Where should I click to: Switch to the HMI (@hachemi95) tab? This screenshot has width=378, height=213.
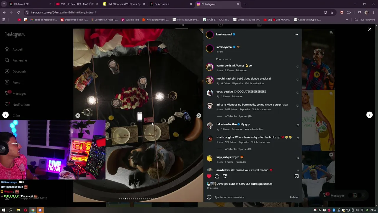pyautogui.click(x=124, y=4)
